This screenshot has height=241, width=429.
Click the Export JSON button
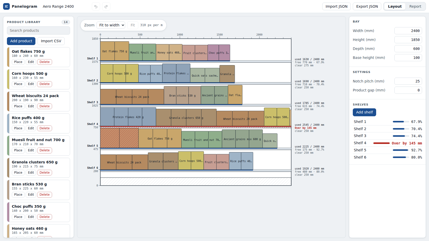pos(367,6)
